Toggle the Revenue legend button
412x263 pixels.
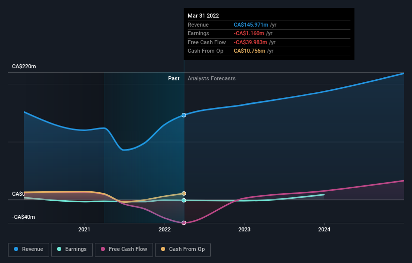click(29, 249)
